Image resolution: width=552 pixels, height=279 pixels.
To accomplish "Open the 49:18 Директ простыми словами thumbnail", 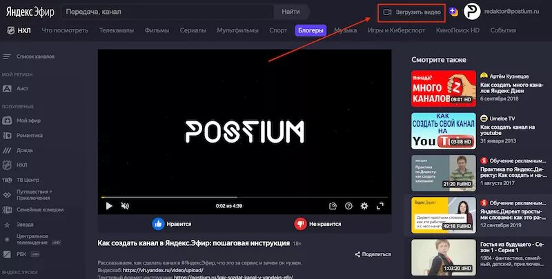I will [x=444, y=216].
